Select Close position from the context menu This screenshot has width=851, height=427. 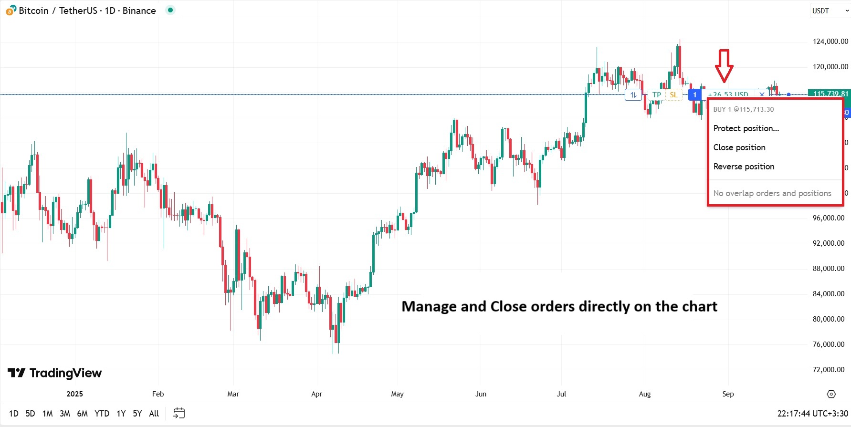(739, 147)
